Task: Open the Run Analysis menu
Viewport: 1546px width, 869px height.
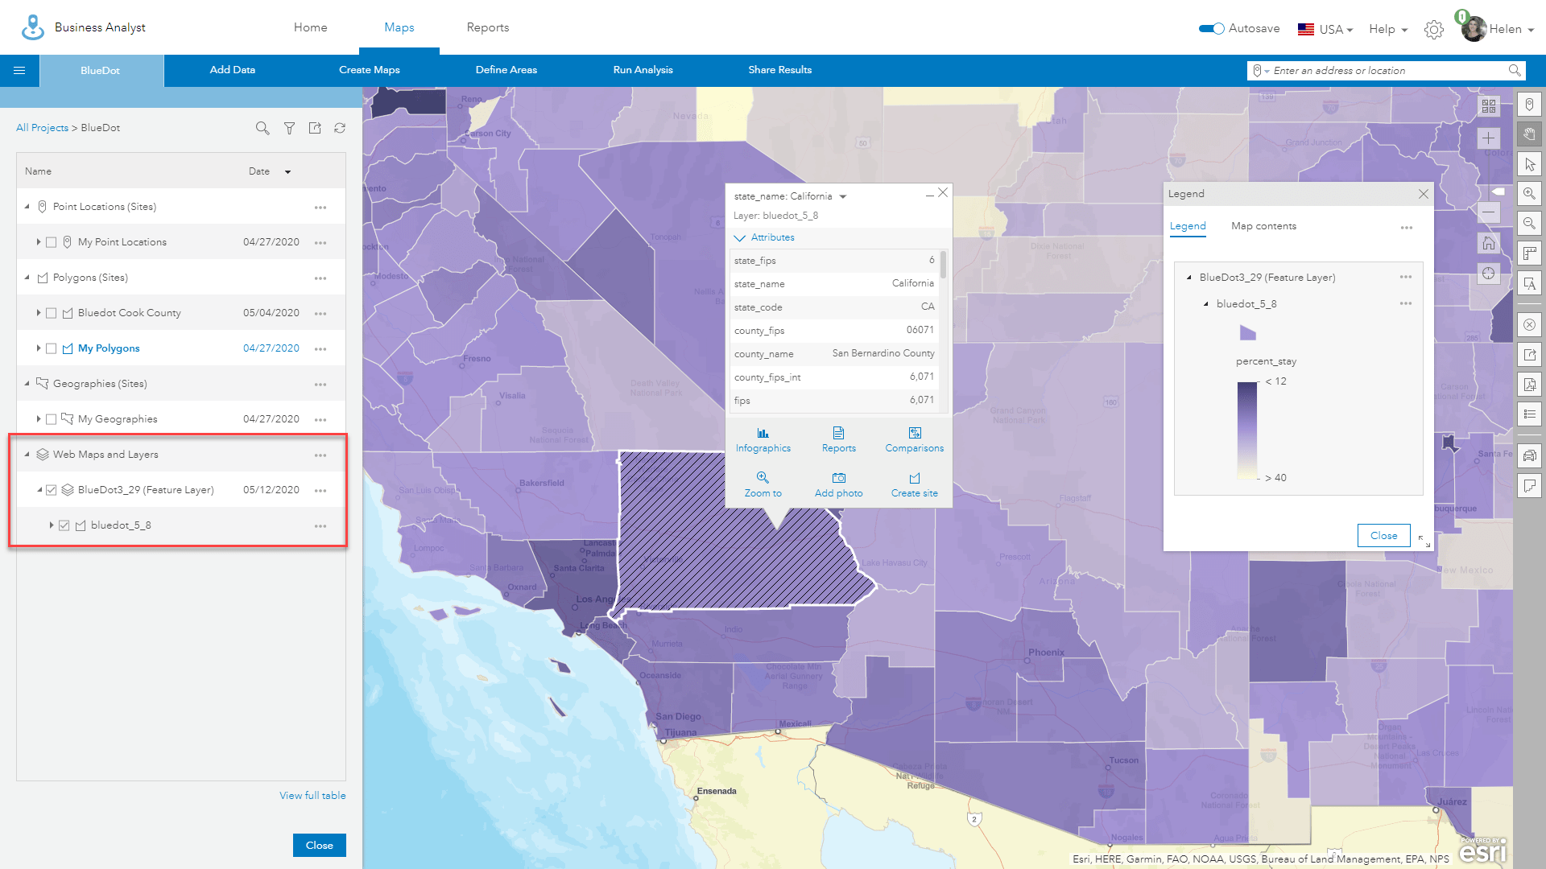Action: [643, 70]
